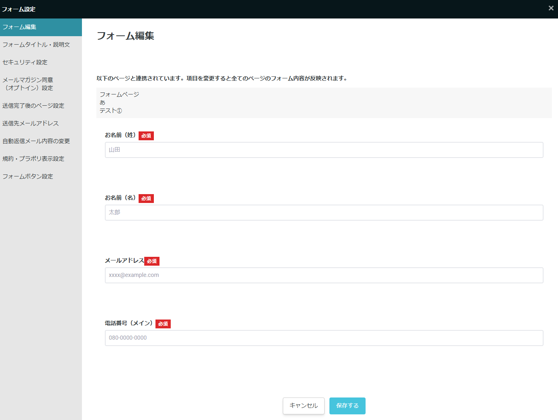Close the フォーム設定 dialog

pyautogui.click(x=551, y=8)
